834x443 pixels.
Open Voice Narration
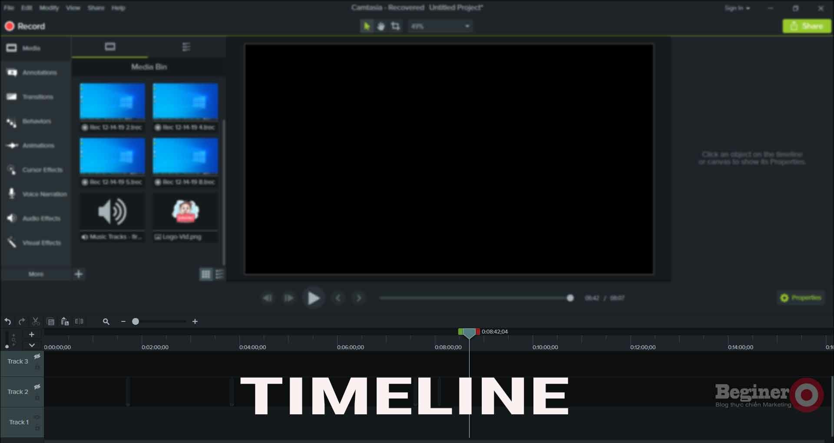click(36, 194)
